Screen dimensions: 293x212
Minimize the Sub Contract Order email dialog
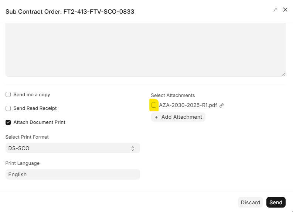[x=275, y=10]
